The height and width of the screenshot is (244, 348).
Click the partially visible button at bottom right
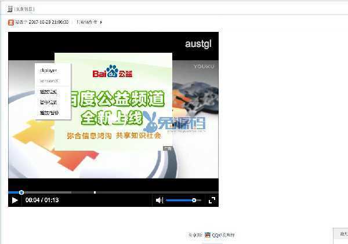pyautogui.click(x=340, y=235)
